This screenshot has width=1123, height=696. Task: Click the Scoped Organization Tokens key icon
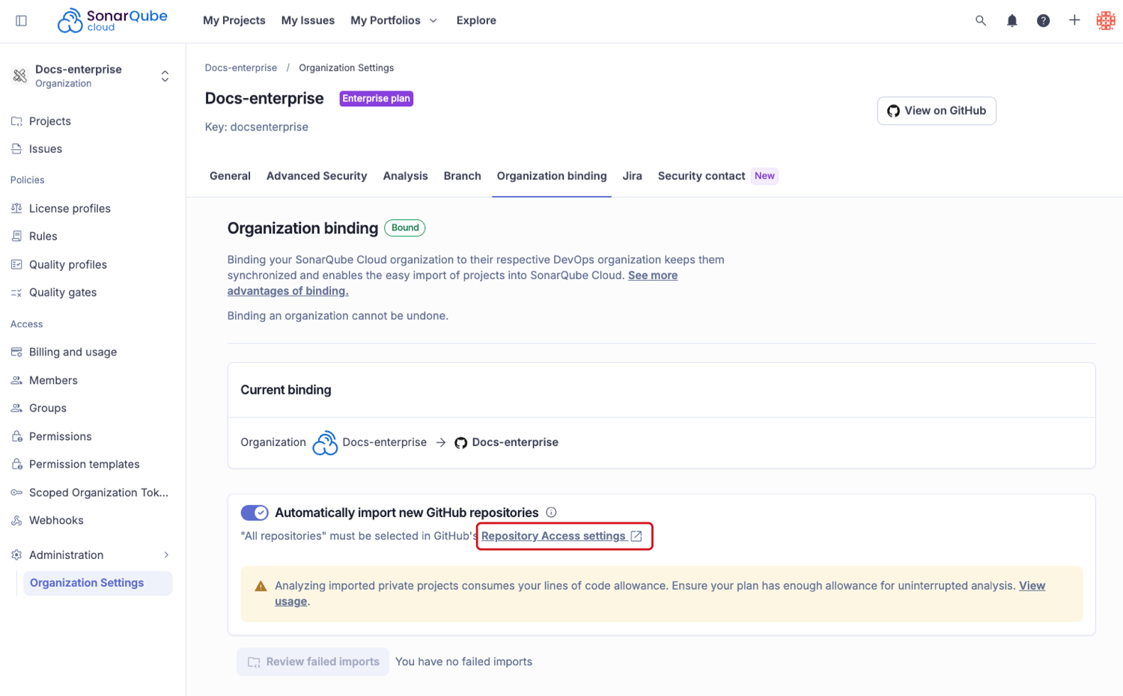point(16,492)
